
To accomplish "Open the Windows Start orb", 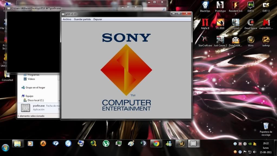I will point(5,148).
